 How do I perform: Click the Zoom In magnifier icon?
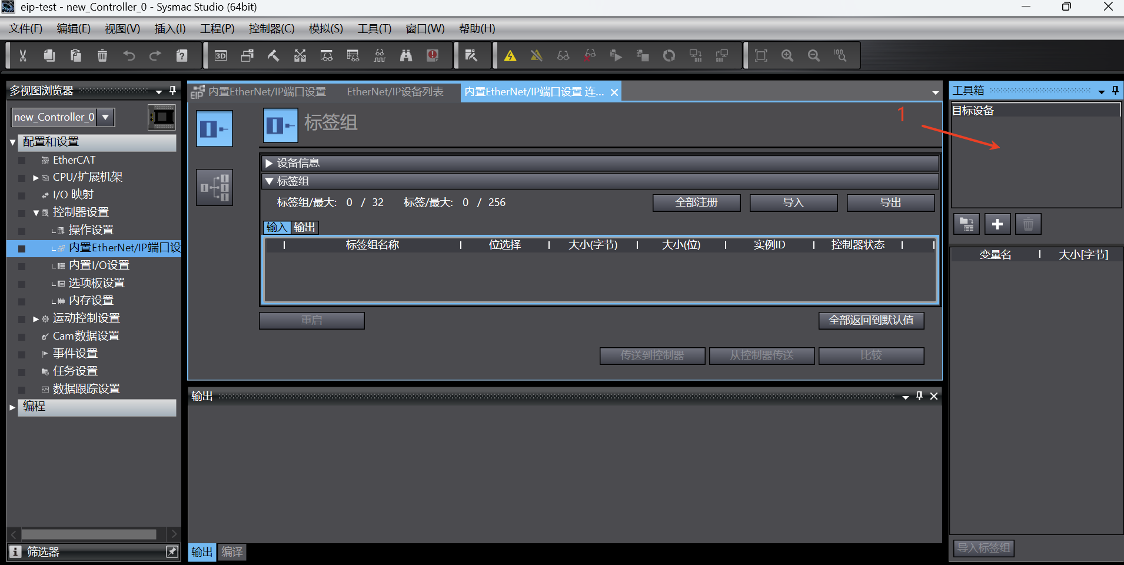[x=787, y=55]
